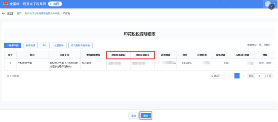Select the 山西 region selector

tap(55, 4)
